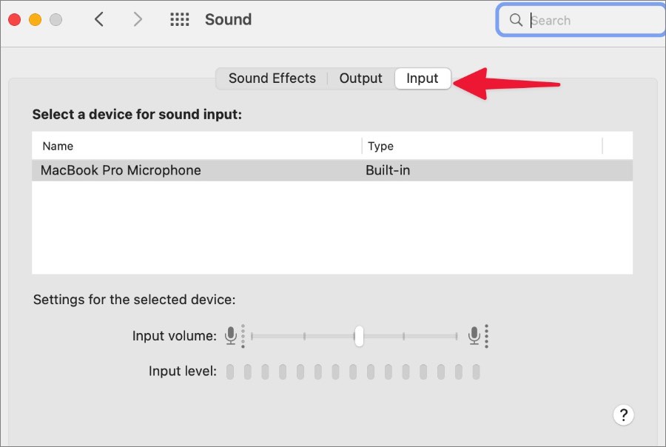Switch to the Sound Effects tab
This screenshot has height=447, width=666.
[x=272, y=78]
